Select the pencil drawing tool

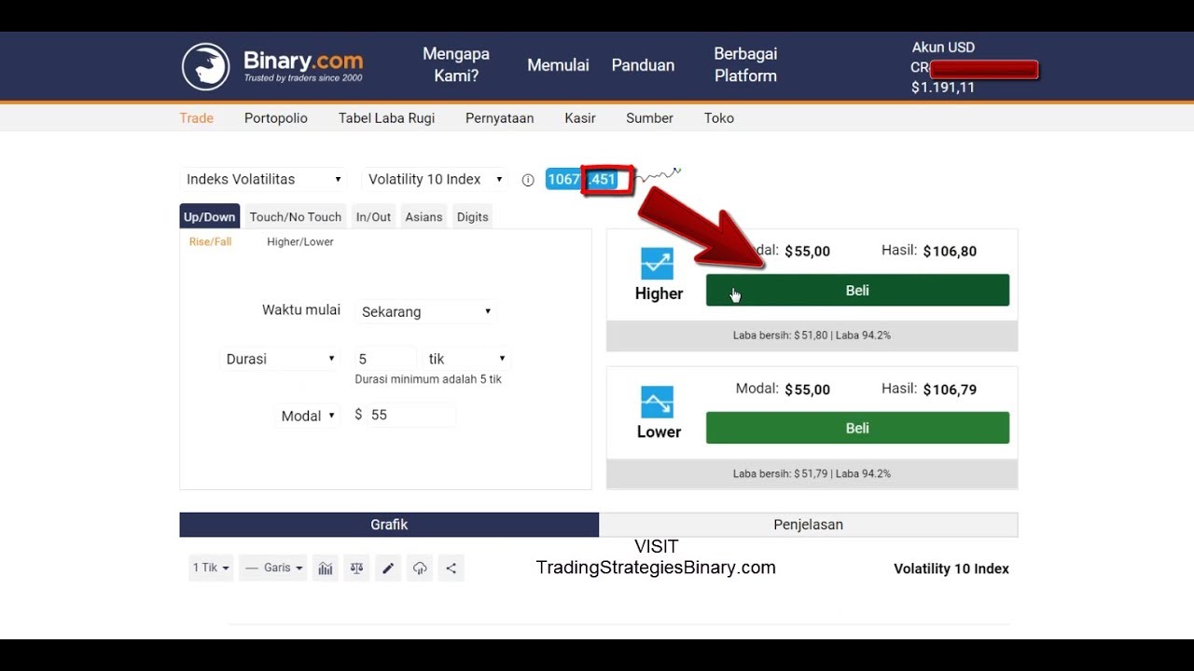pos(388,568)
